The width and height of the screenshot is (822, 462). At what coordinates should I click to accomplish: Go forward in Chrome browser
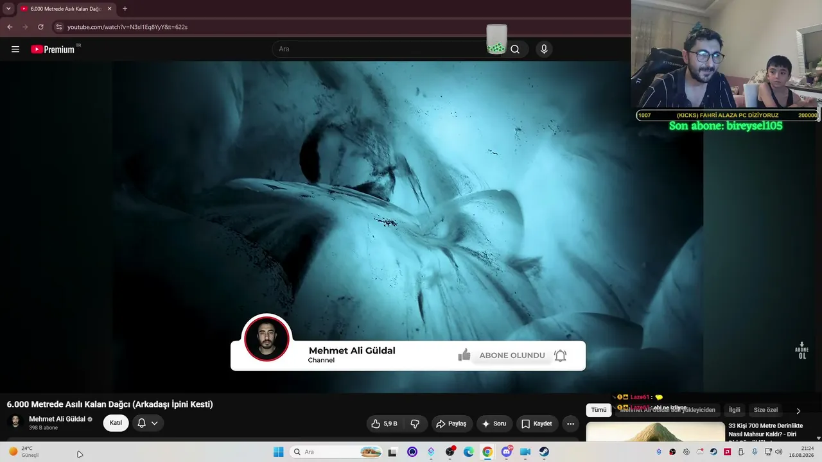tap(25, 27)
